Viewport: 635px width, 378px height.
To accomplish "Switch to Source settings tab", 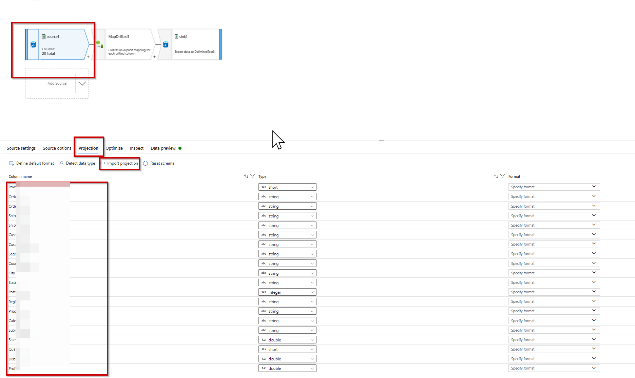I will [21, 148].
